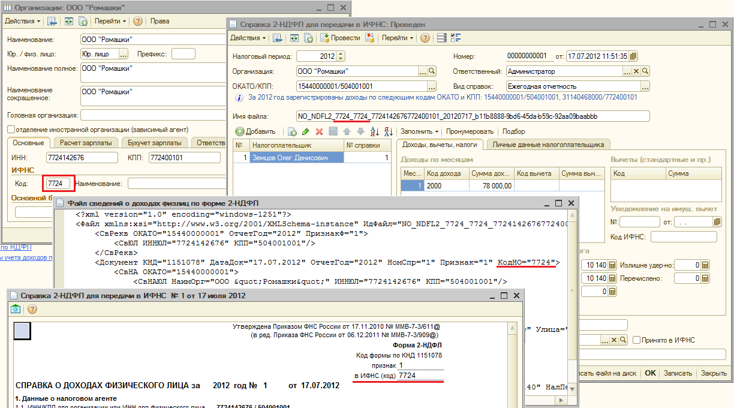The image size is (734, 408).
Task: Click the sort ascending icon
Action: click(x=375, y=131)
